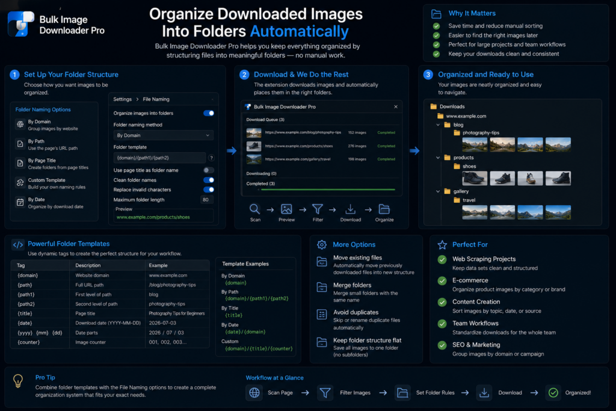Click the folder template input field
This screenshot has width=616, height=411.
click(x=159, y=158)
